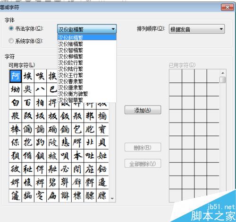The width and height of the screenshot is (236, 222).
Task: Click the 添加(A) button
Action: pyautogui.click(x=143, y=110)
